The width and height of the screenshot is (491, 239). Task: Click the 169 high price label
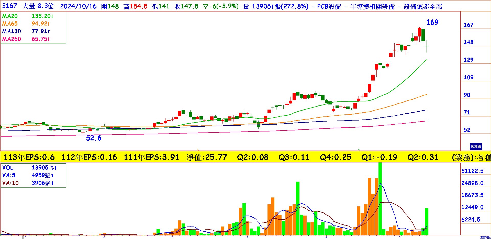pos(432,22)
